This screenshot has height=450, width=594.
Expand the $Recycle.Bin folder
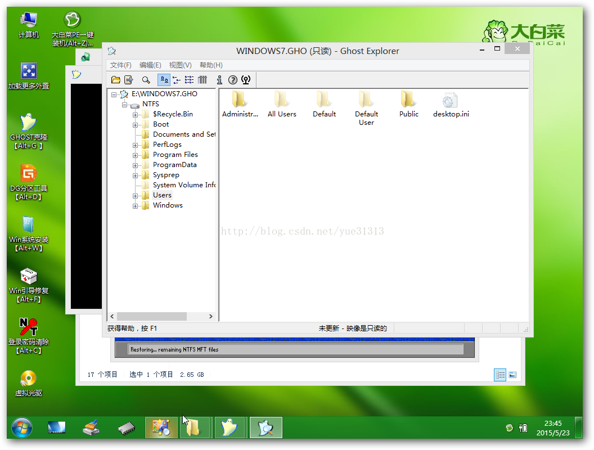[135, 115]
